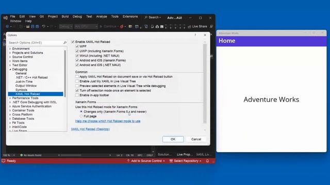
Task: Click Cancel in the Options dialog
Action: tap(196, 139)
